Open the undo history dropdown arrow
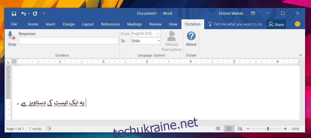The width and height of the screenshot is (311, 138). [29, 13]
